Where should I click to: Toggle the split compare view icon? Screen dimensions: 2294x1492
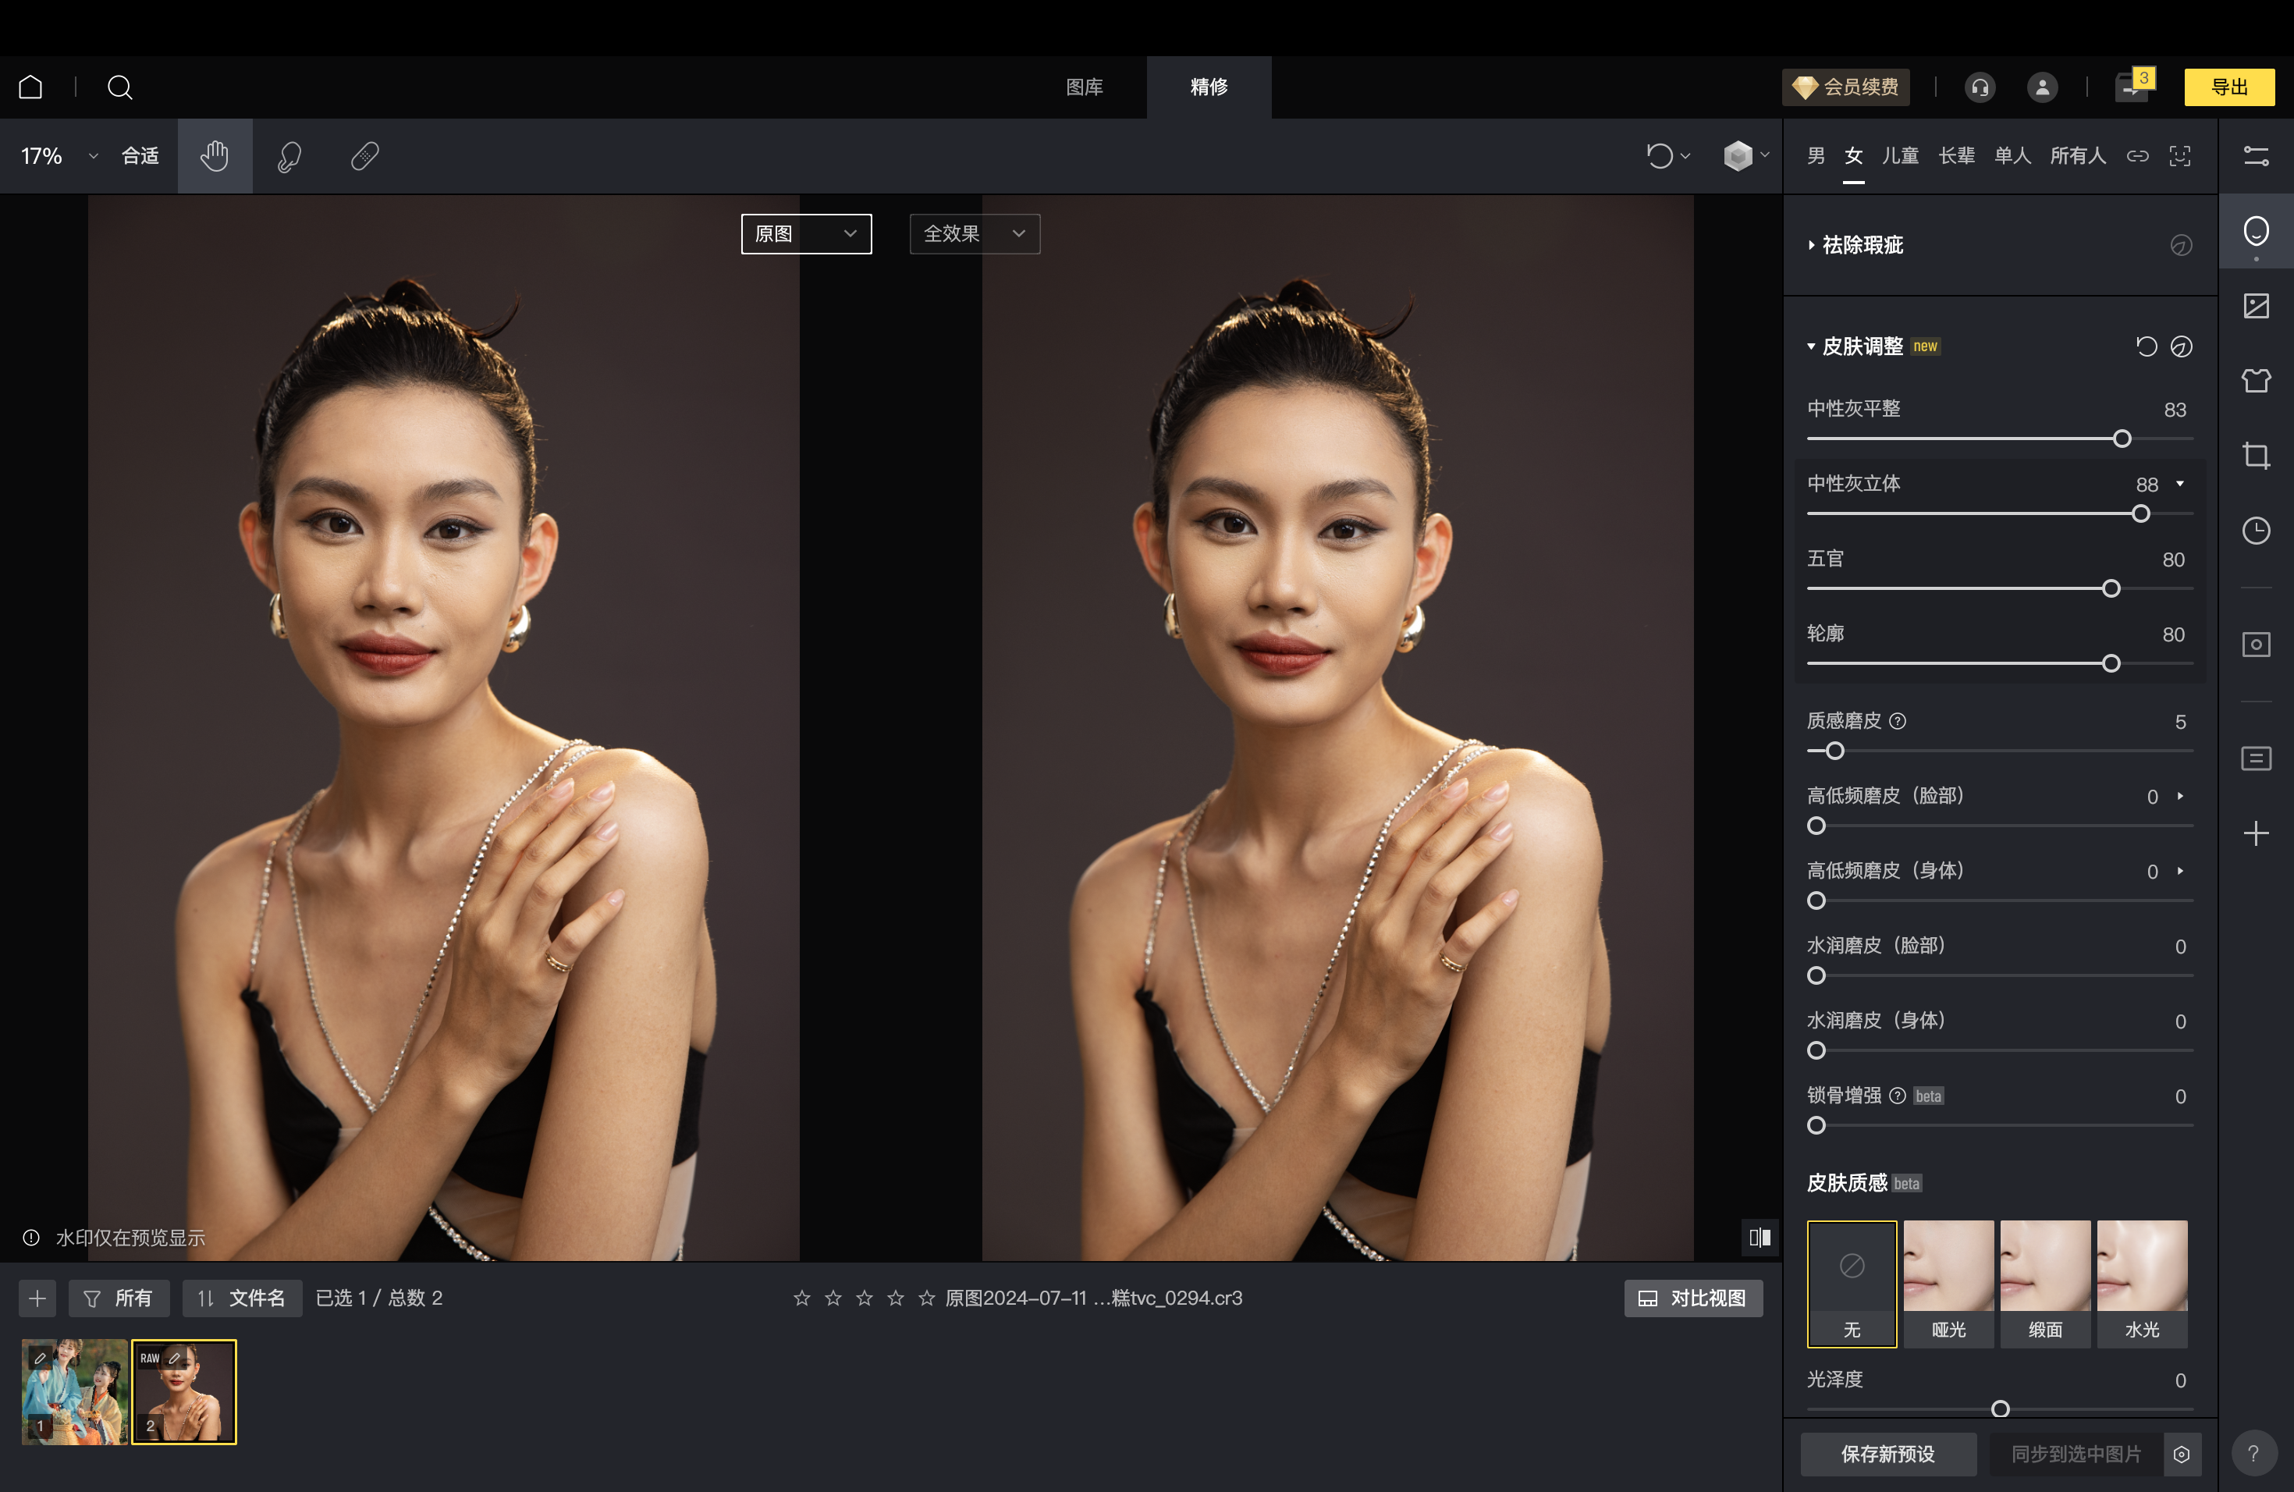[x=1759, y=1237]
